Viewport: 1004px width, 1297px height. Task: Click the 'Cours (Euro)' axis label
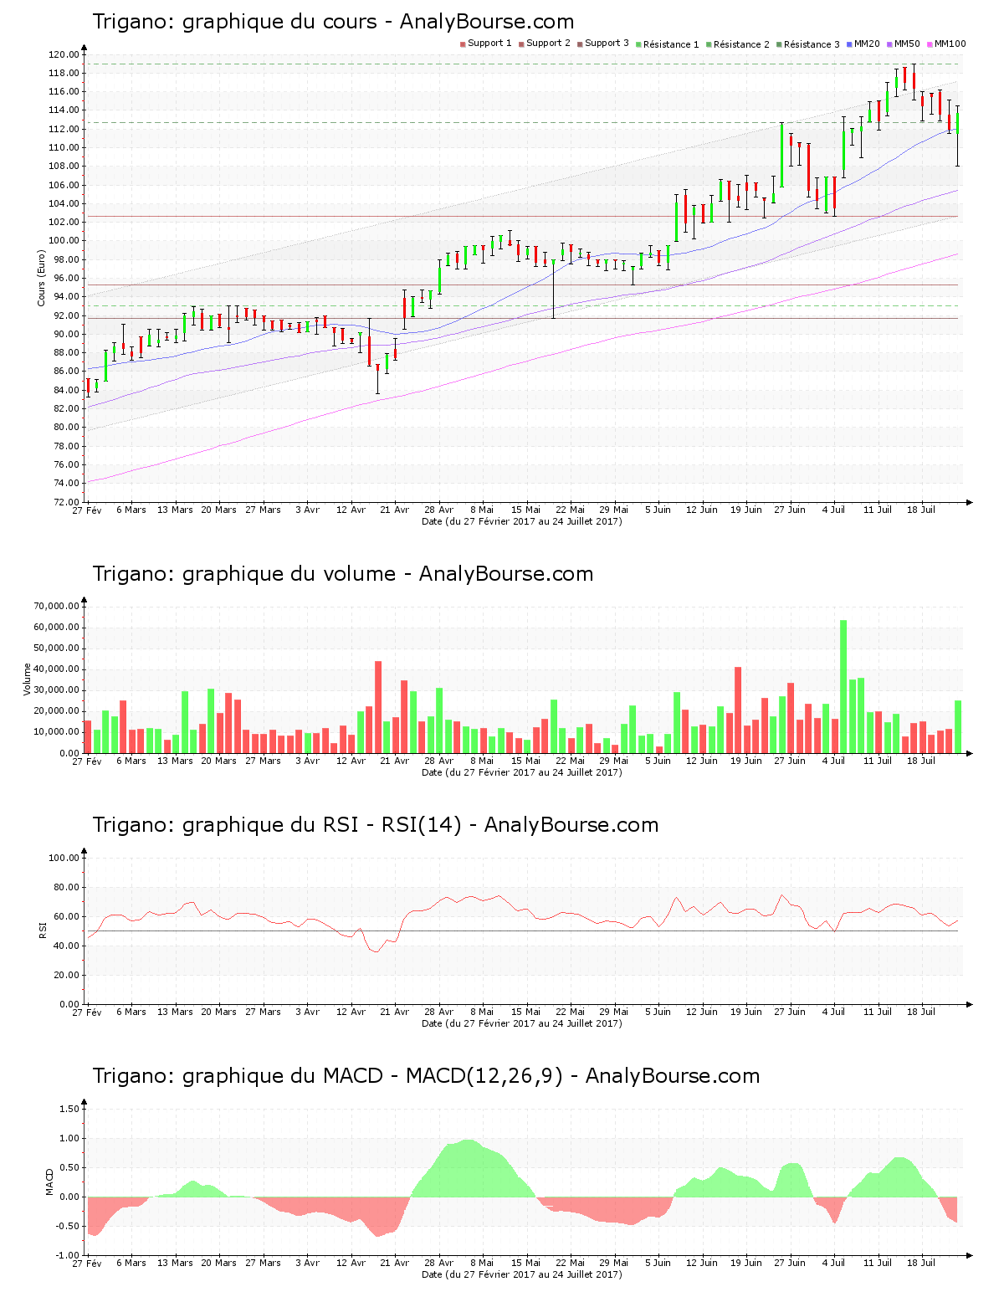pyautogui.click(x=41, y=278)
